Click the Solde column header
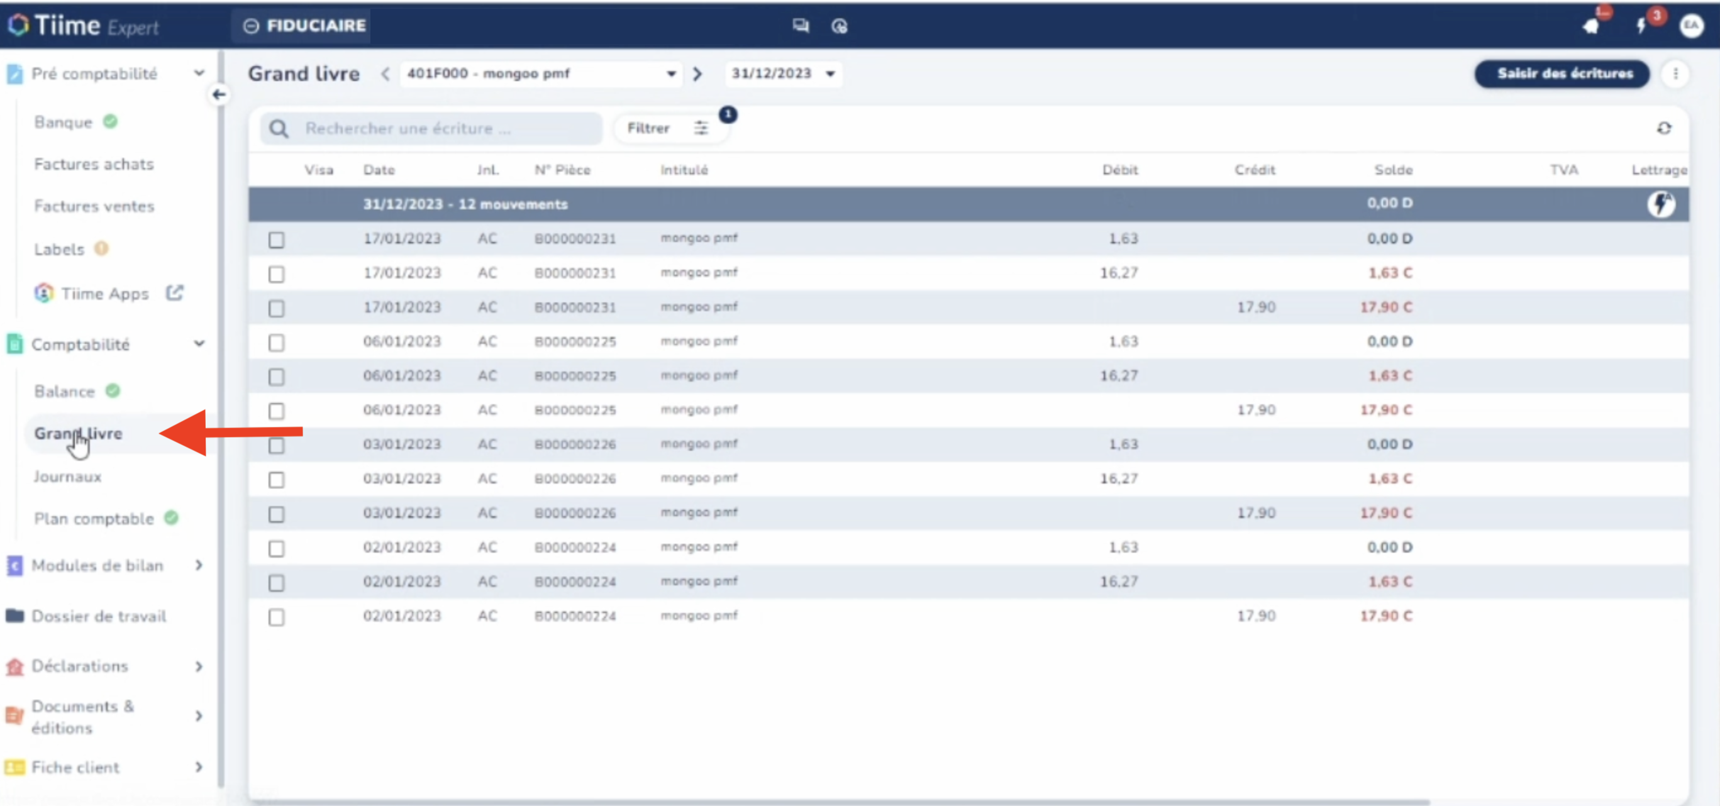Image resolution: width=1720 pixels, height=806 pixels. click(x=1393, y=170)
